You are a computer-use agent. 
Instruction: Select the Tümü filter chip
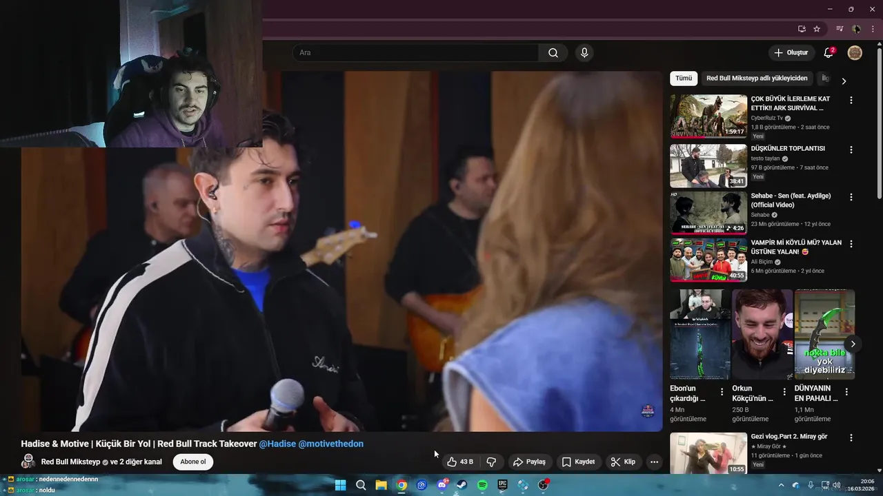(684, 79)
